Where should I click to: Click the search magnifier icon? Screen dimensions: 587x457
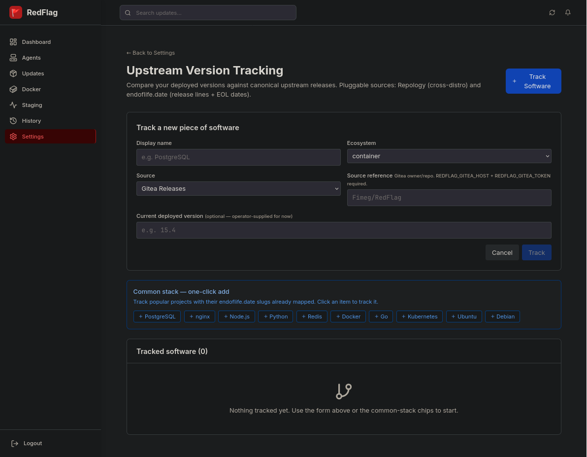128,13
